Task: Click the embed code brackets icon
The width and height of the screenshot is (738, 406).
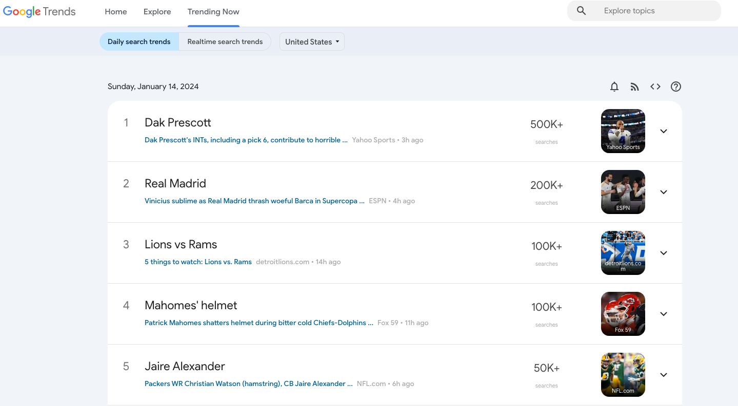Action: click(x=655, y=87)
